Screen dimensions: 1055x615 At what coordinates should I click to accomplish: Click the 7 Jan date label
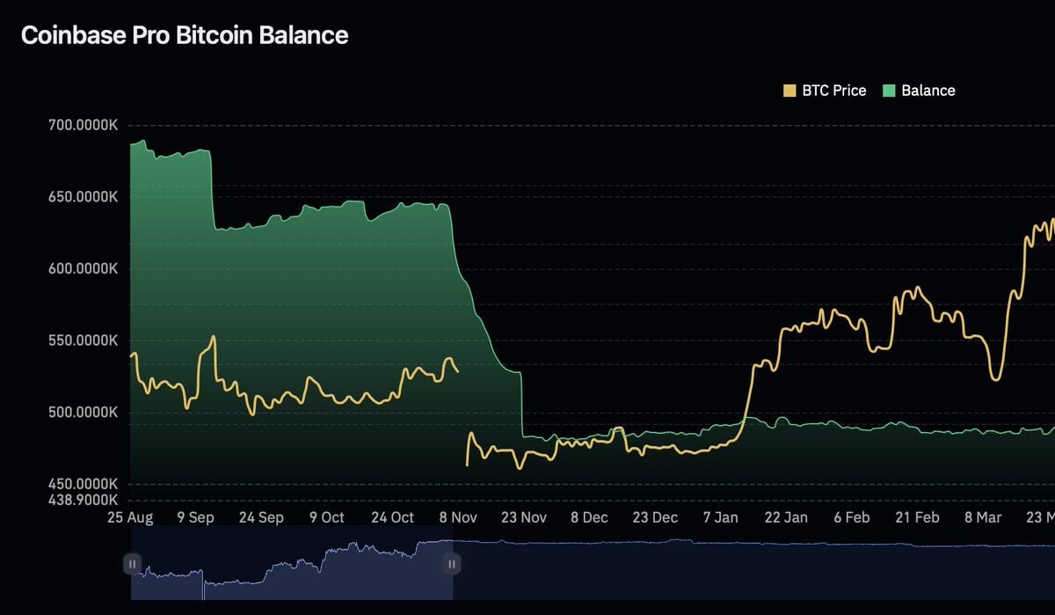point(720,517)
